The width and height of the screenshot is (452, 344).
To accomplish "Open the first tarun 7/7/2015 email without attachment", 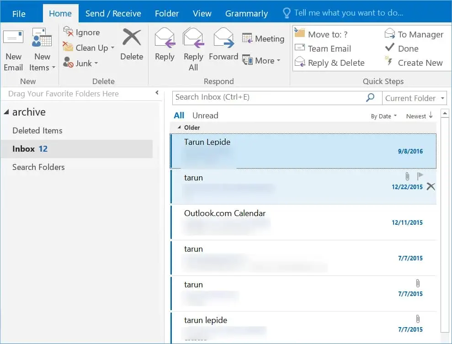I will [303, 258].
